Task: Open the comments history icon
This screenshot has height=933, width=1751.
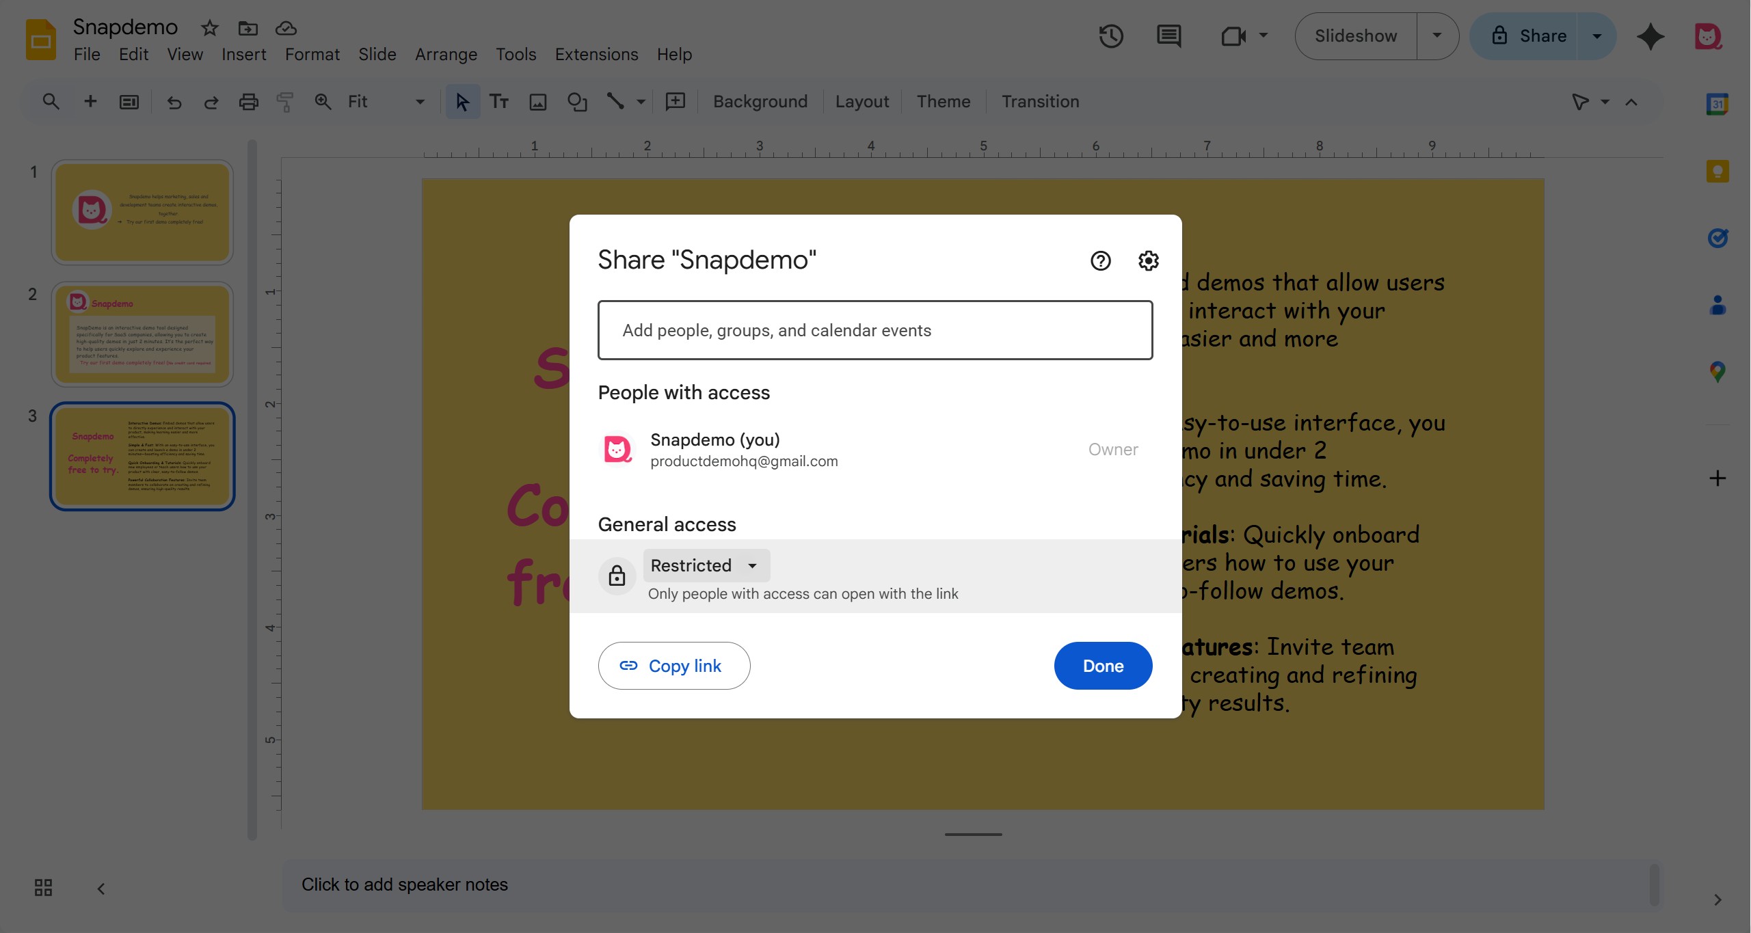Action: (x=1168, y=36)
